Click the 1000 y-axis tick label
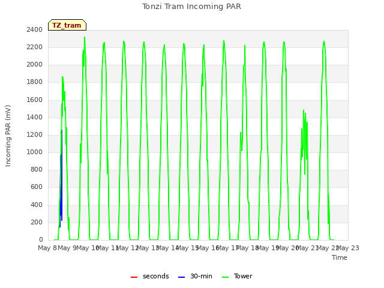This screenshot has height=288, width=384. coord(35,152)
